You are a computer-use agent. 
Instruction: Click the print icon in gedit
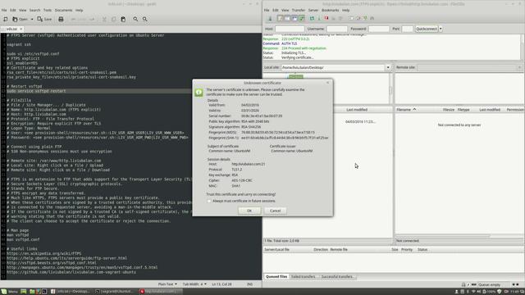[61, 20]
